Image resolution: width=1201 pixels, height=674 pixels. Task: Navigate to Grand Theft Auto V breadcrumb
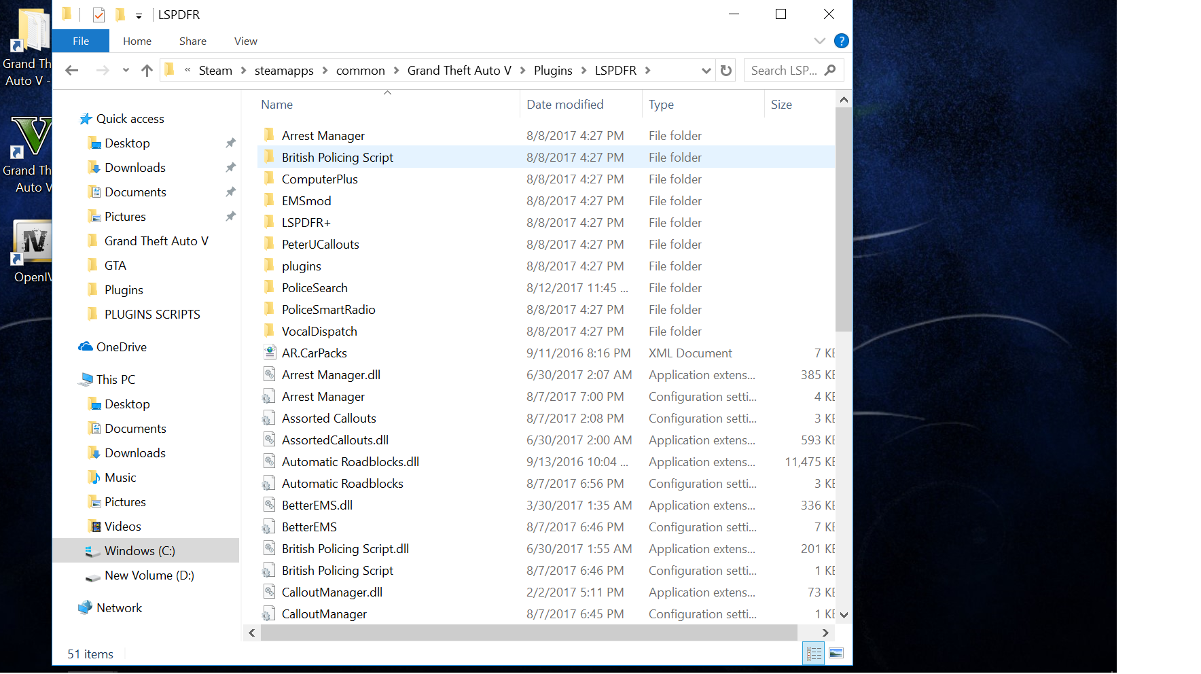click(459, 71)
